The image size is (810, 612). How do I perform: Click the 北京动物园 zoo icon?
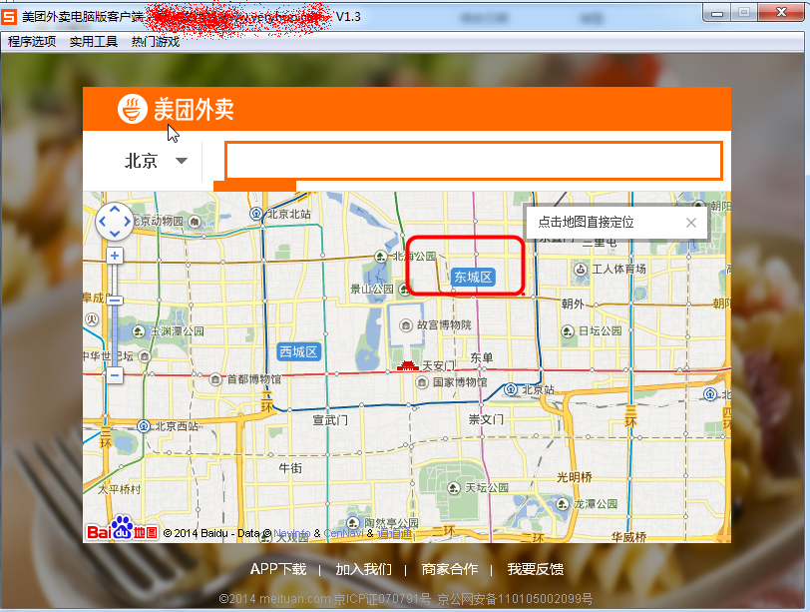pos(195,222)
